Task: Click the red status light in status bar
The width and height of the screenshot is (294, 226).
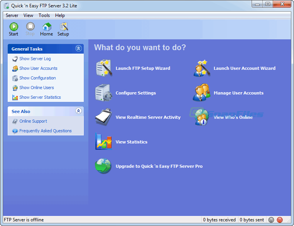Action: pyautogui.click(x=280, y=220)
